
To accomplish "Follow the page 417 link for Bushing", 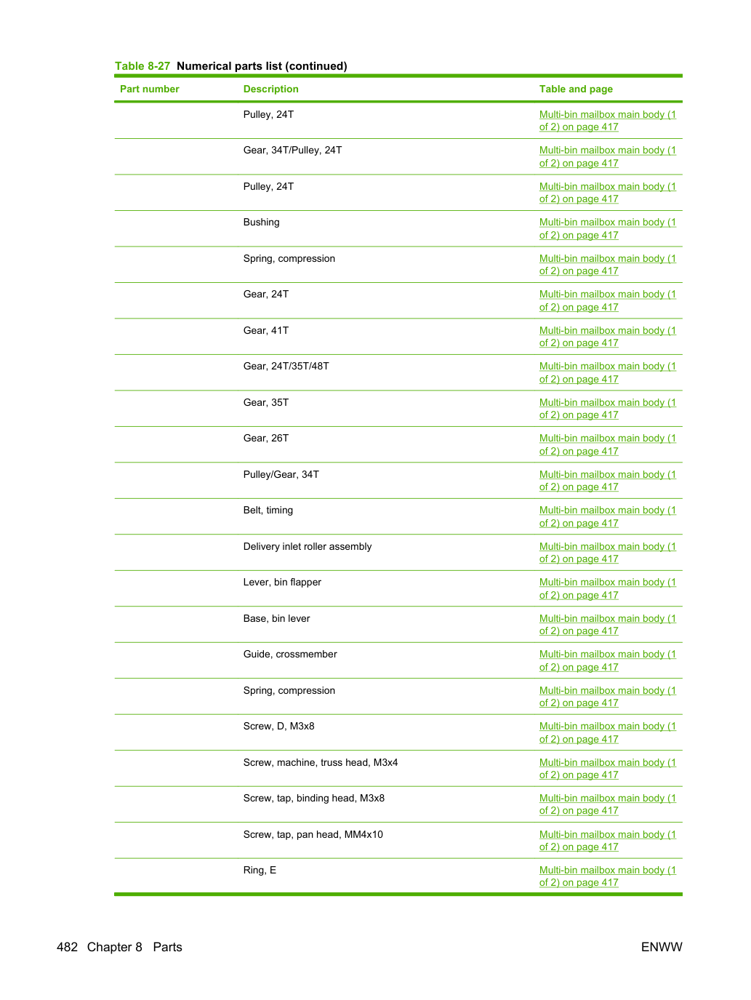I will pyautogui.click(x=607, y=229).
